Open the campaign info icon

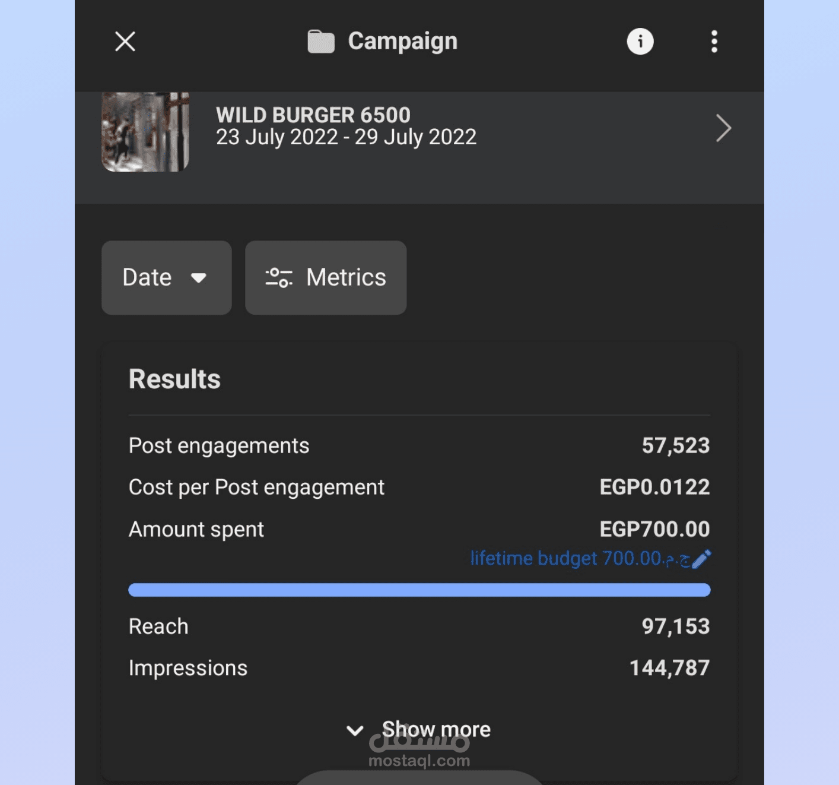pyautogui.click(x=640, y=42)
